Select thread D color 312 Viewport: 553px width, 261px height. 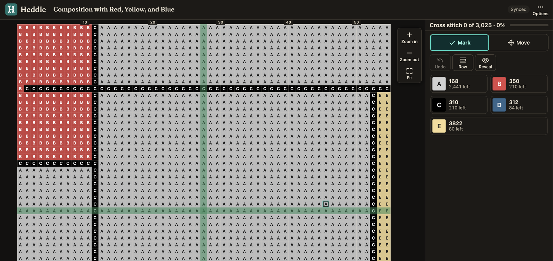coord(519,105)
